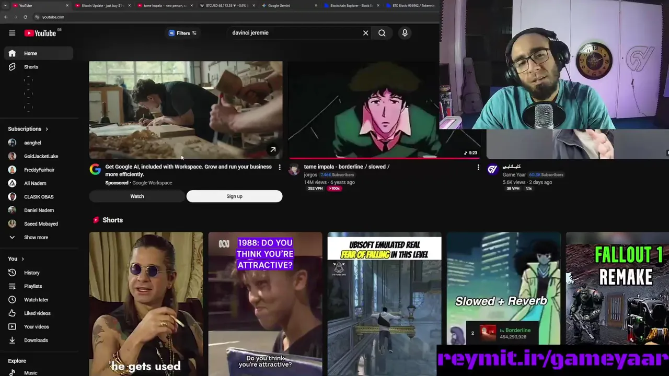Image resolution: width=669 pixels, height=376 pixels.
Task: Click tame impala - borderline / slowed title
Action: point(347,167)
